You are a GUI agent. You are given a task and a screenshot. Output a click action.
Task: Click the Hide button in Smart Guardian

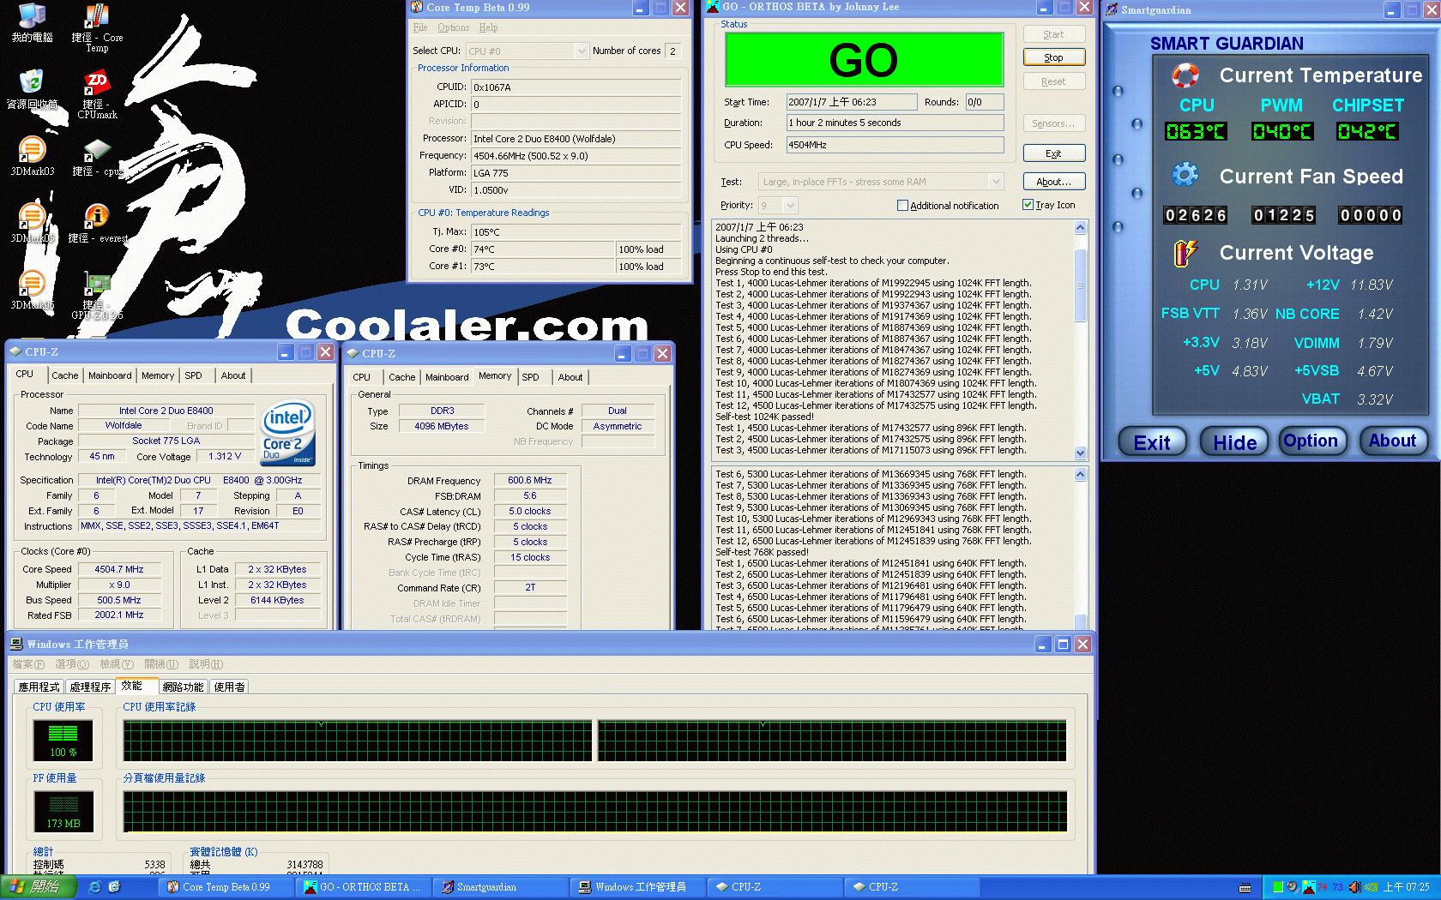(1234, 442)
